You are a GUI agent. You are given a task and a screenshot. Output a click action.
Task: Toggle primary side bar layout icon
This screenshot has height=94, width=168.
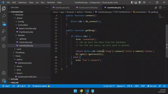(132, 2)
